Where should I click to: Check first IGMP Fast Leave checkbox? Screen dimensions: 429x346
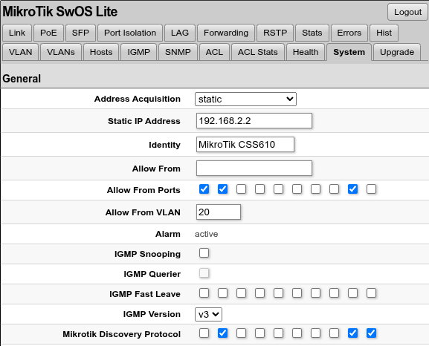(x=204, y=293)
